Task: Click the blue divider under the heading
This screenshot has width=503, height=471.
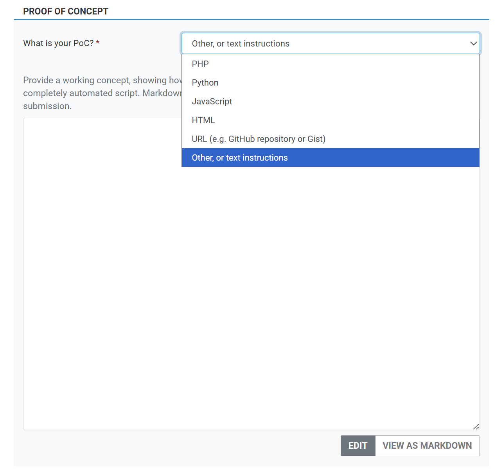Action: [x=251, y=19]
